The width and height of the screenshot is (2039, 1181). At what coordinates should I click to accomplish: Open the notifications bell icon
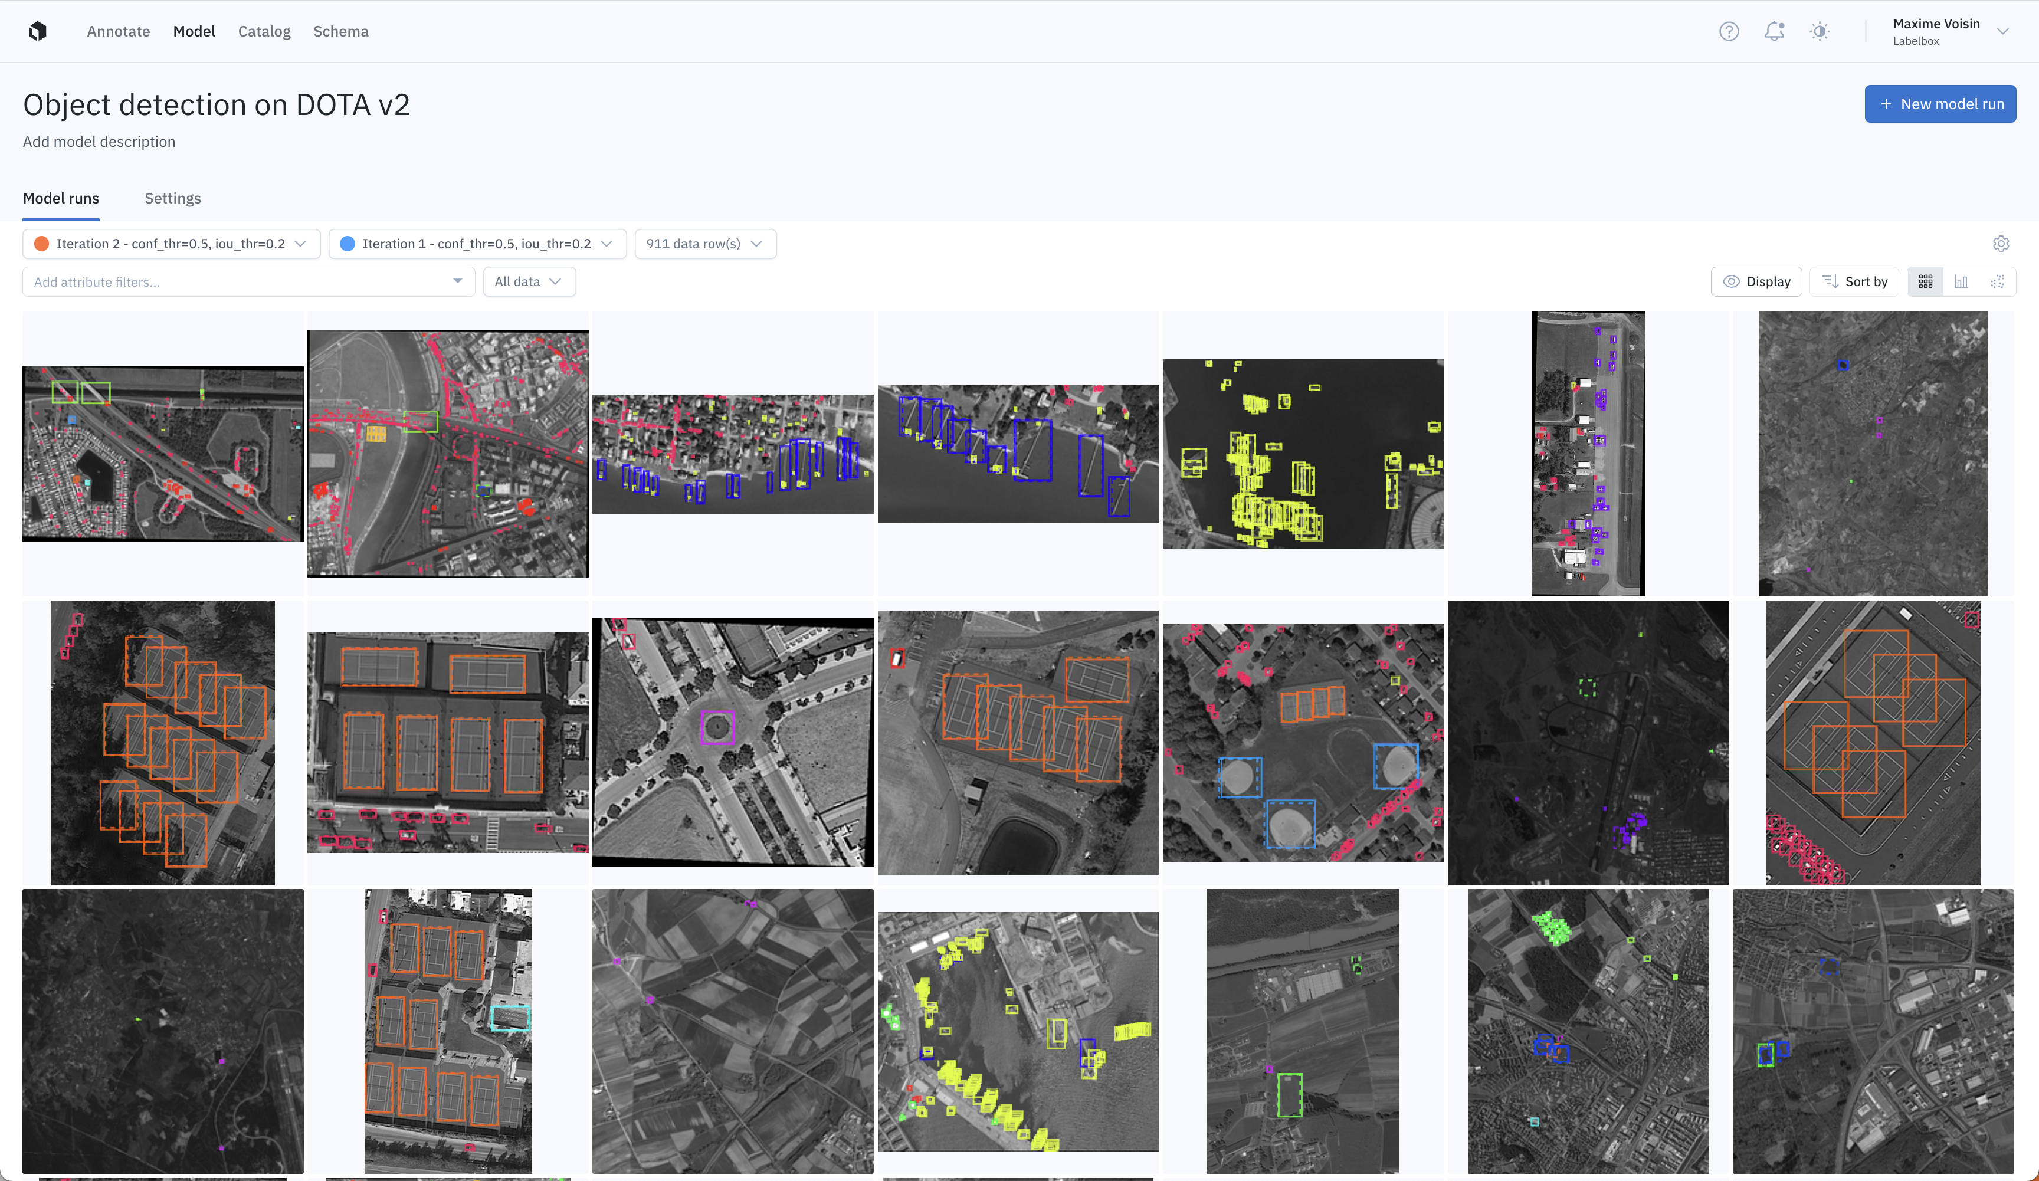(x=1774, y=31)
